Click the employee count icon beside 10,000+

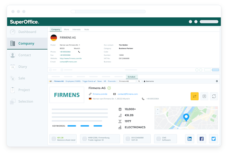coord(120,109)
